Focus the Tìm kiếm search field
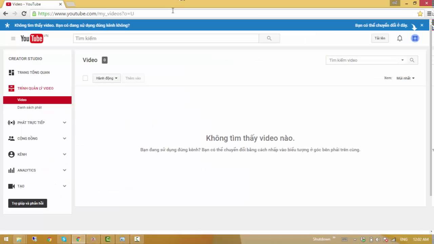Screen dimensions: 434x244 pyautogui.click(x=166, y=38)
